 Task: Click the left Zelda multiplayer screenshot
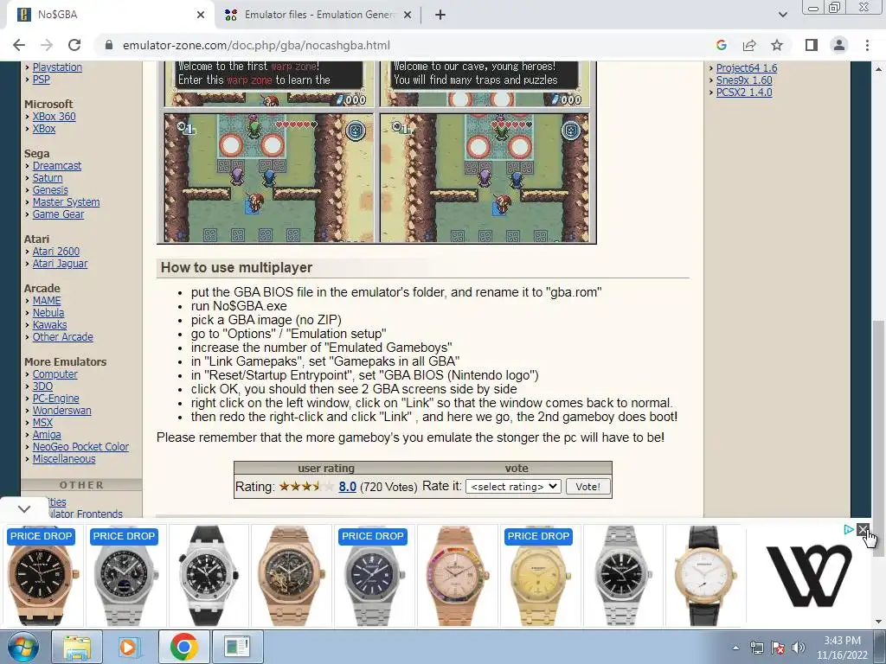click(x=269, y=178)
